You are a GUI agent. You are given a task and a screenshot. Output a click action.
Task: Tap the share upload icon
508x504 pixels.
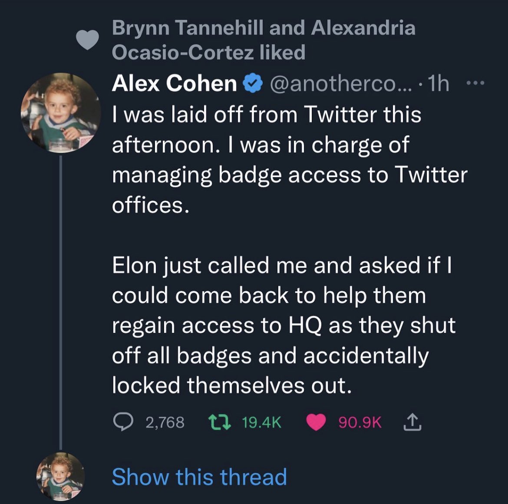412,422
